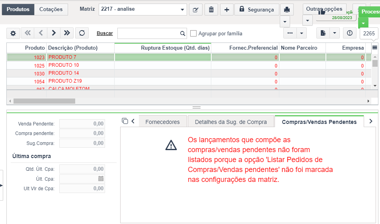This screenshot has height=224, width=380.
Task: Click the Buscar search input field
Action: pos(148,33)
